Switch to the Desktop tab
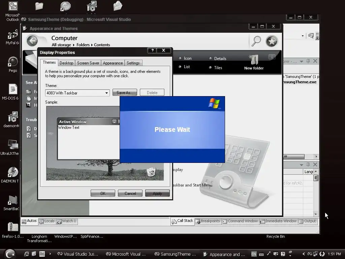This screenshot has width=345, height=259. pyautogui.click(x=66, y=63)
